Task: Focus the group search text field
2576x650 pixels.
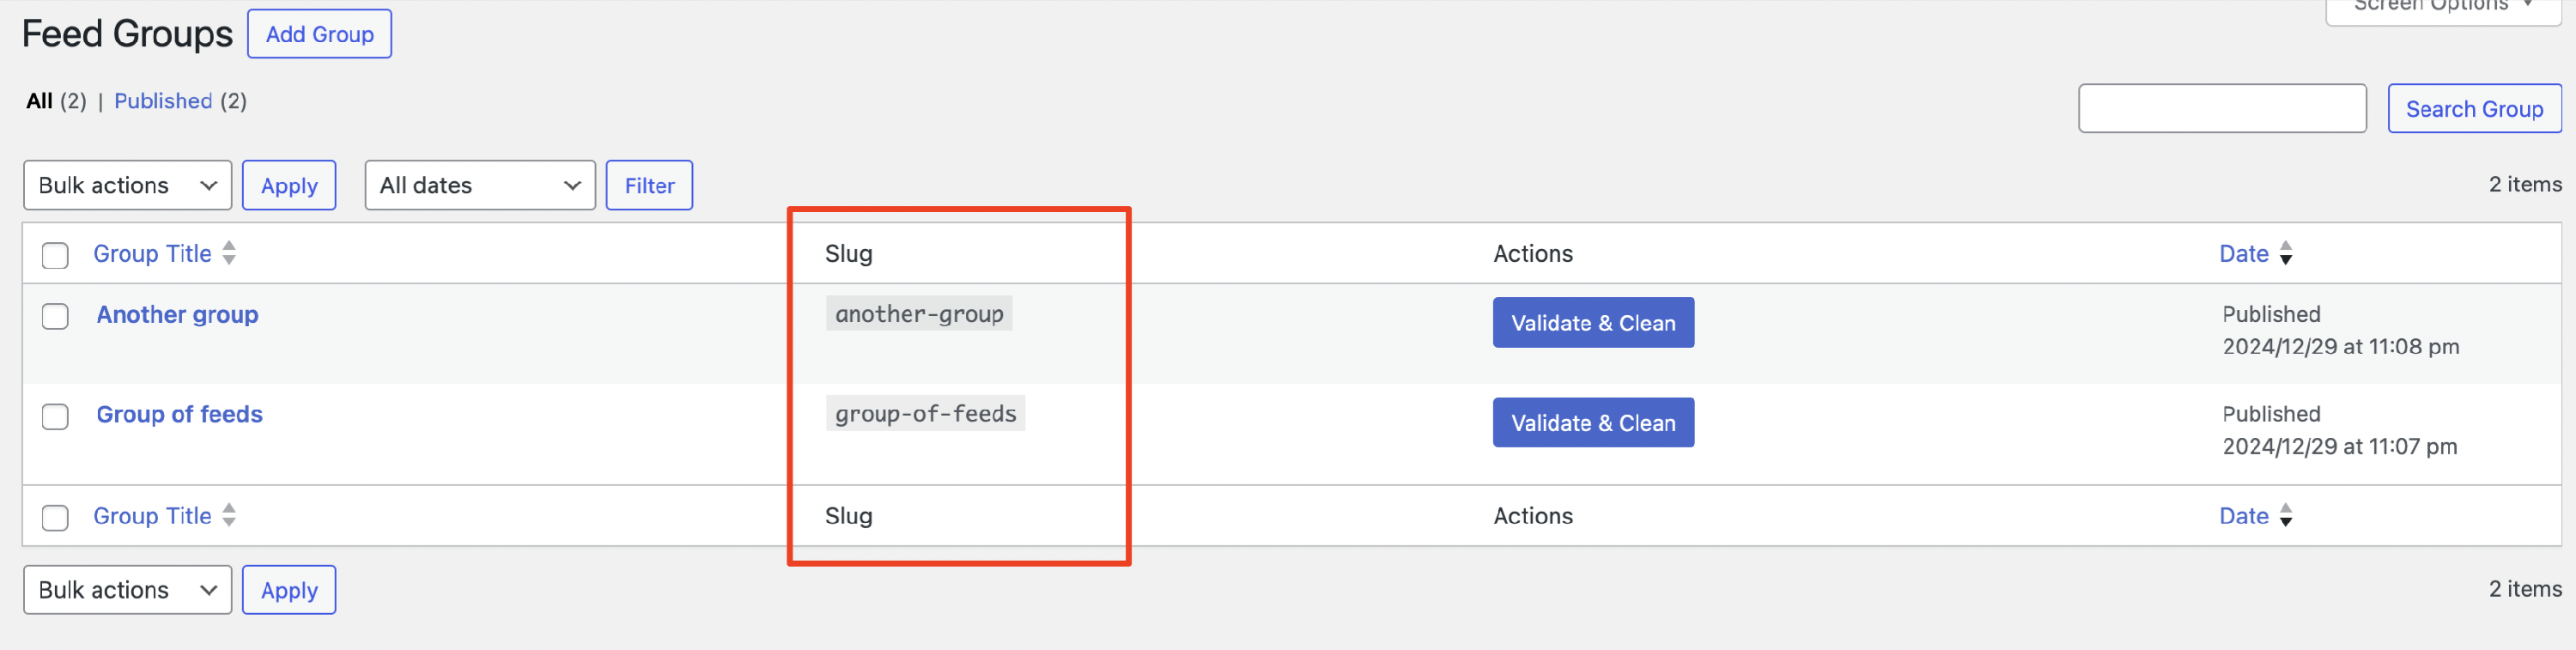Action: [x=2221, y=109]
